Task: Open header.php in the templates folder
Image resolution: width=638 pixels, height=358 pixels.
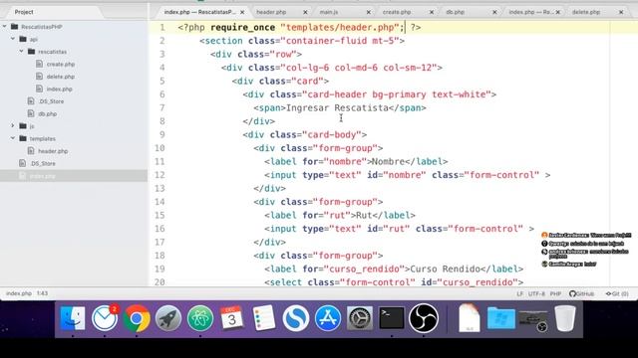Action: point(53,151)
